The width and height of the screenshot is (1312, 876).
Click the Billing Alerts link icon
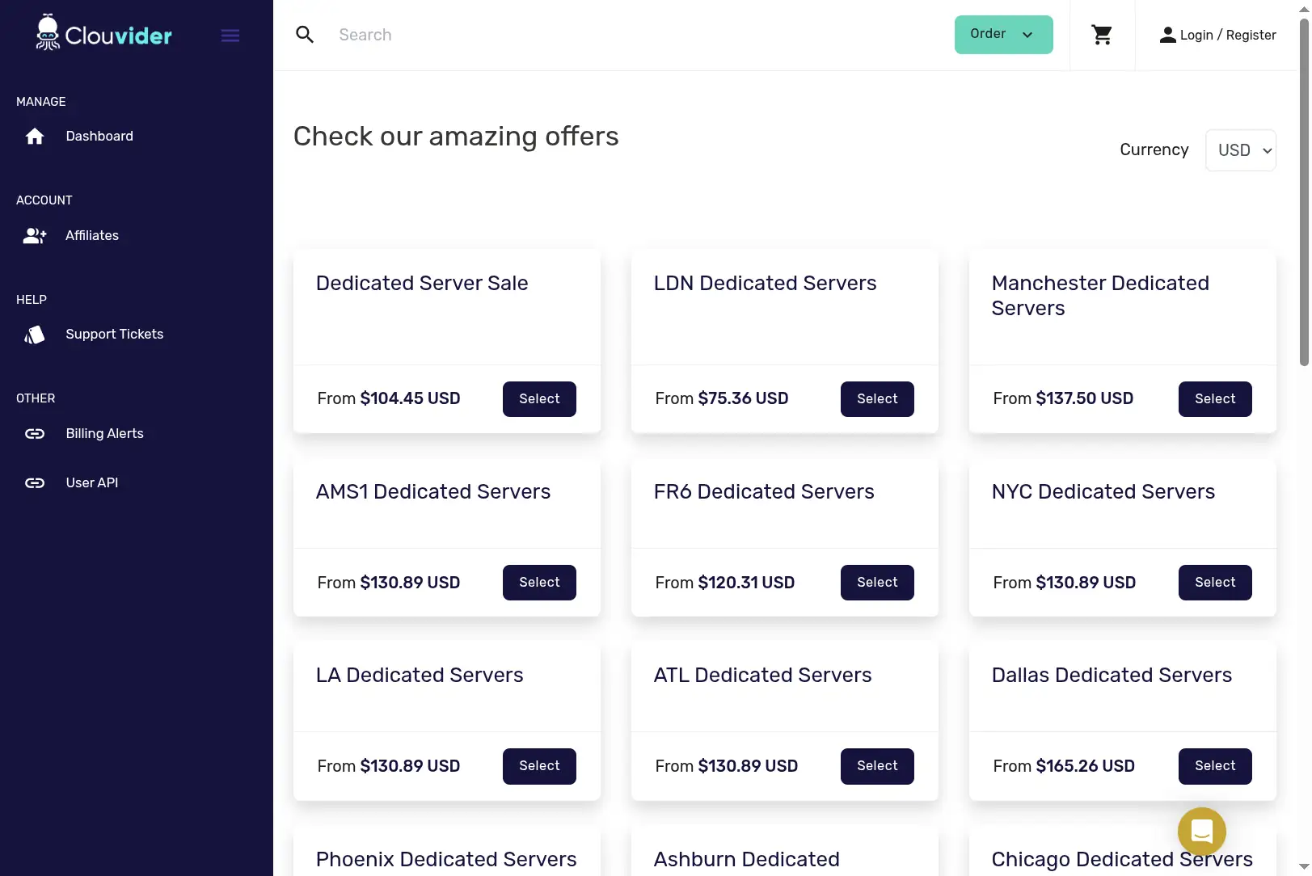coord(35,434)
